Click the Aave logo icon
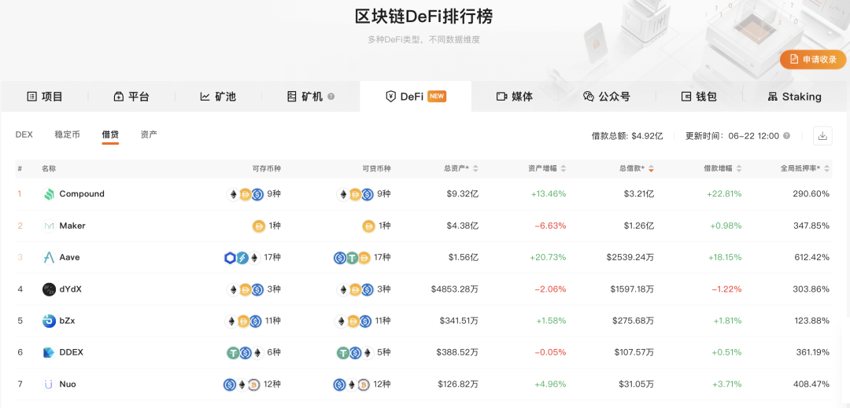Image resolution: width=850 pixels, height=408 pixels. coord(49,258)
